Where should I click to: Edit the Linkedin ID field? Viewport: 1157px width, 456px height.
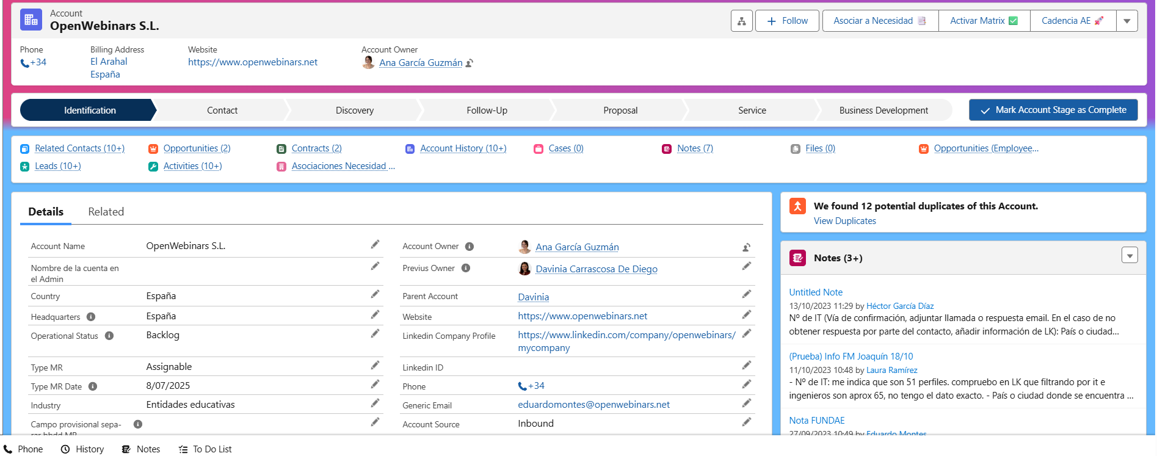[x=746, y=365]
